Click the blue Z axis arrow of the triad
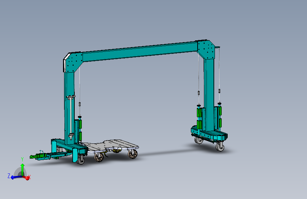 (x=16, y=177)
